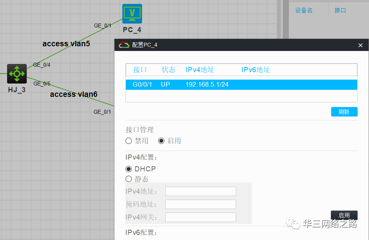
Task: Click the IPv4网关 gateway field
Action: click(200, 217)
